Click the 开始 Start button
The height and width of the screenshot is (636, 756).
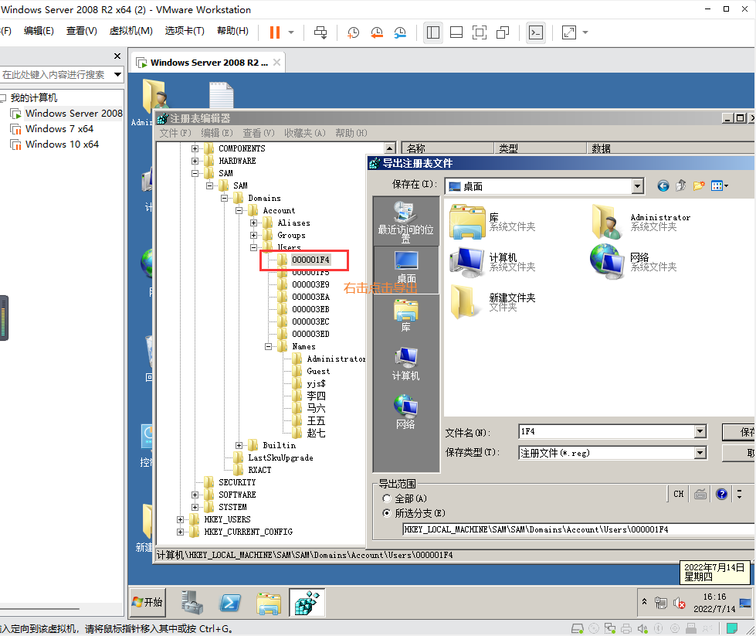148,602
